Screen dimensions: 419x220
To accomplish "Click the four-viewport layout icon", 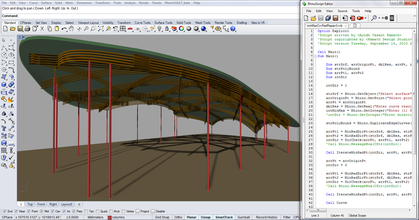I will 123,29.
